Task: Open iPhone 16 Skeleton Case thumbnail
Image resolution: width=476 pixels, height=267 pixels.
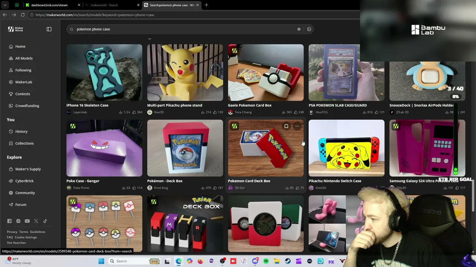Action: (x=104, y=73)
